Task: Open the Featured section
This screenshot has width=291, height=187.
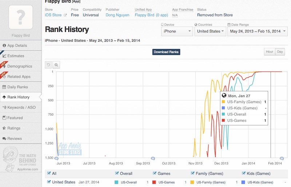Action: (x=21, y=118)
